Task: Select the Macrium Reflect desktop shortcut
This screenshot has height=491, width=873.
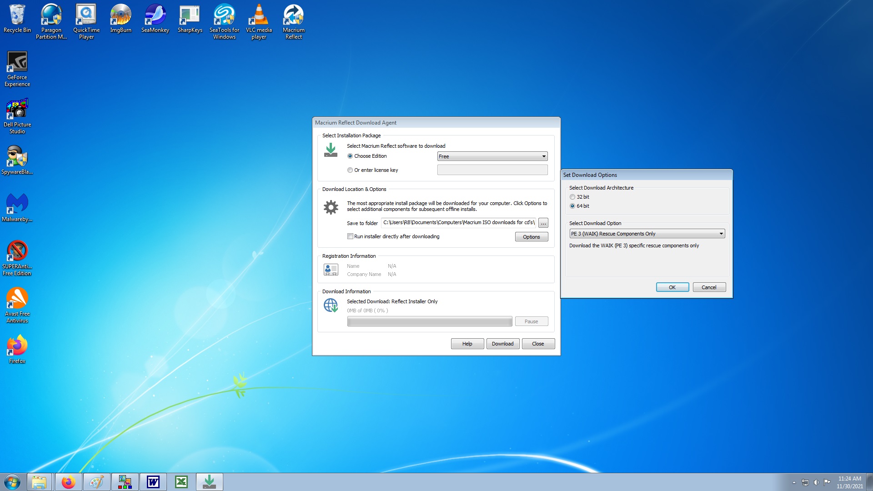Action: [293, 22]
